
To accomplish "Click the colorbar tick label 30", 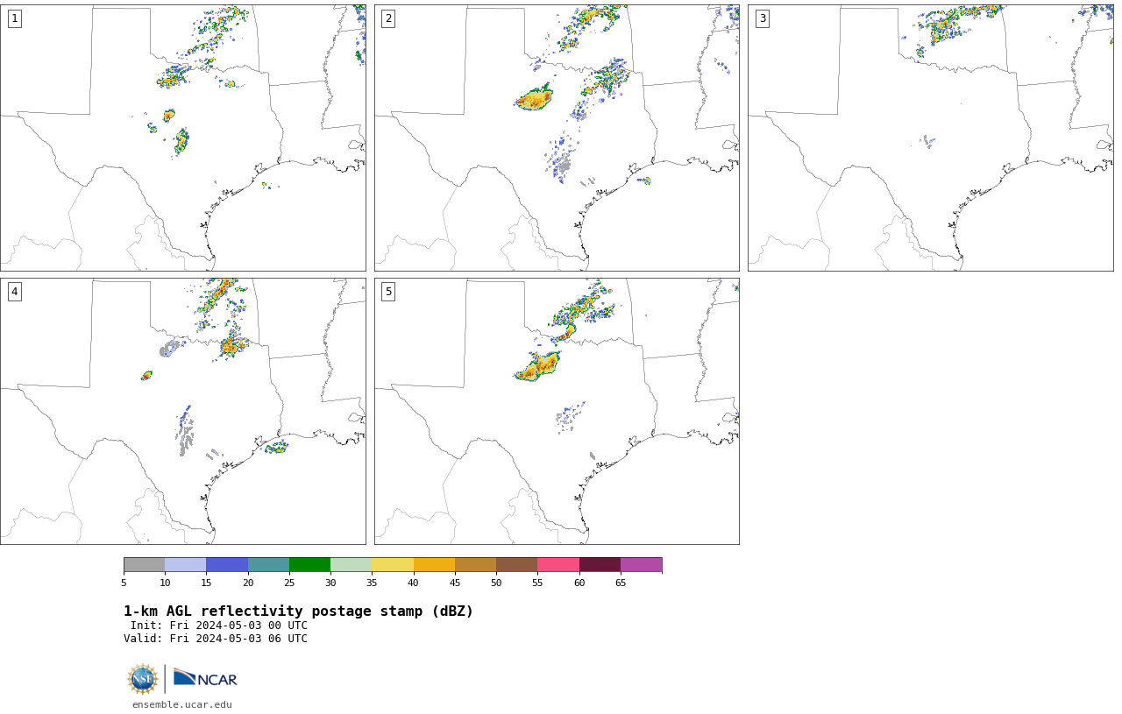I will [x=330, y=583].
